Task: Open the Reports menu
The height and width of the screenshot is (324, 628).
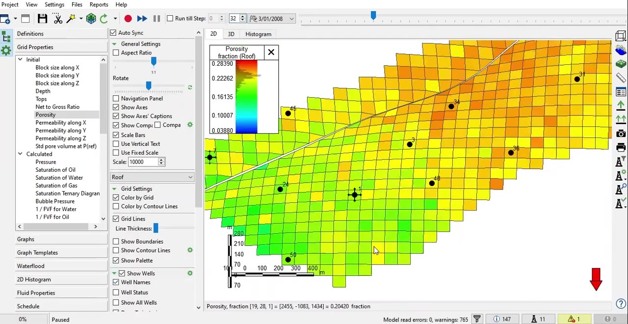Action: (x=99, y=4)
